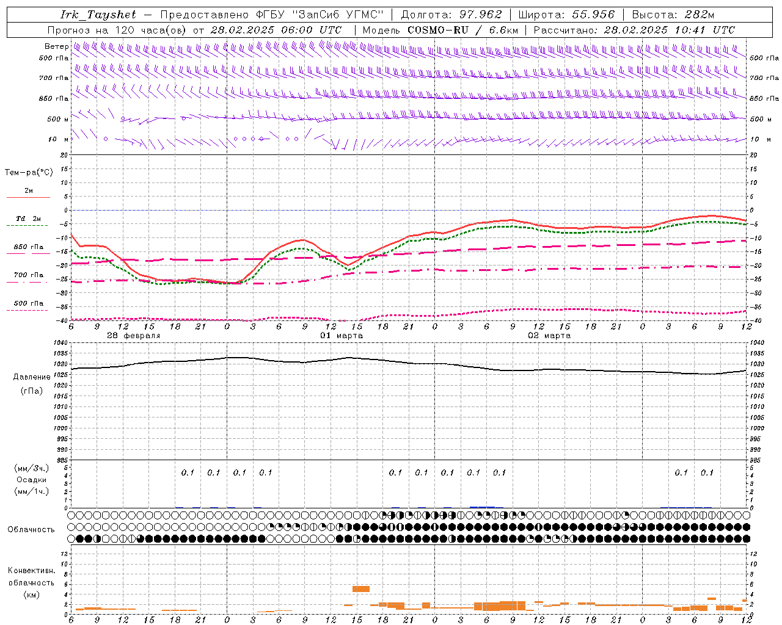Click the 01 марта date label
This screenshot has height=625, width=782.
(342, 336)
